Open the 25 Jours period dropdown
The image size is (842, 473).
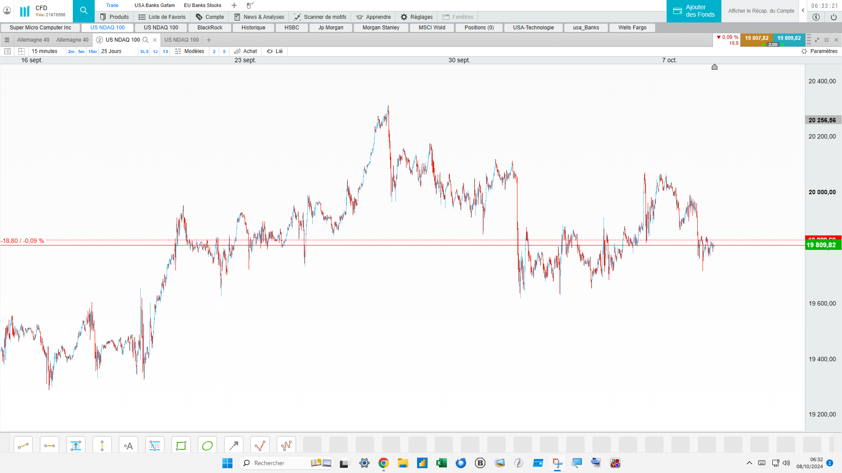pyautogui.click(x=111, y=51)
